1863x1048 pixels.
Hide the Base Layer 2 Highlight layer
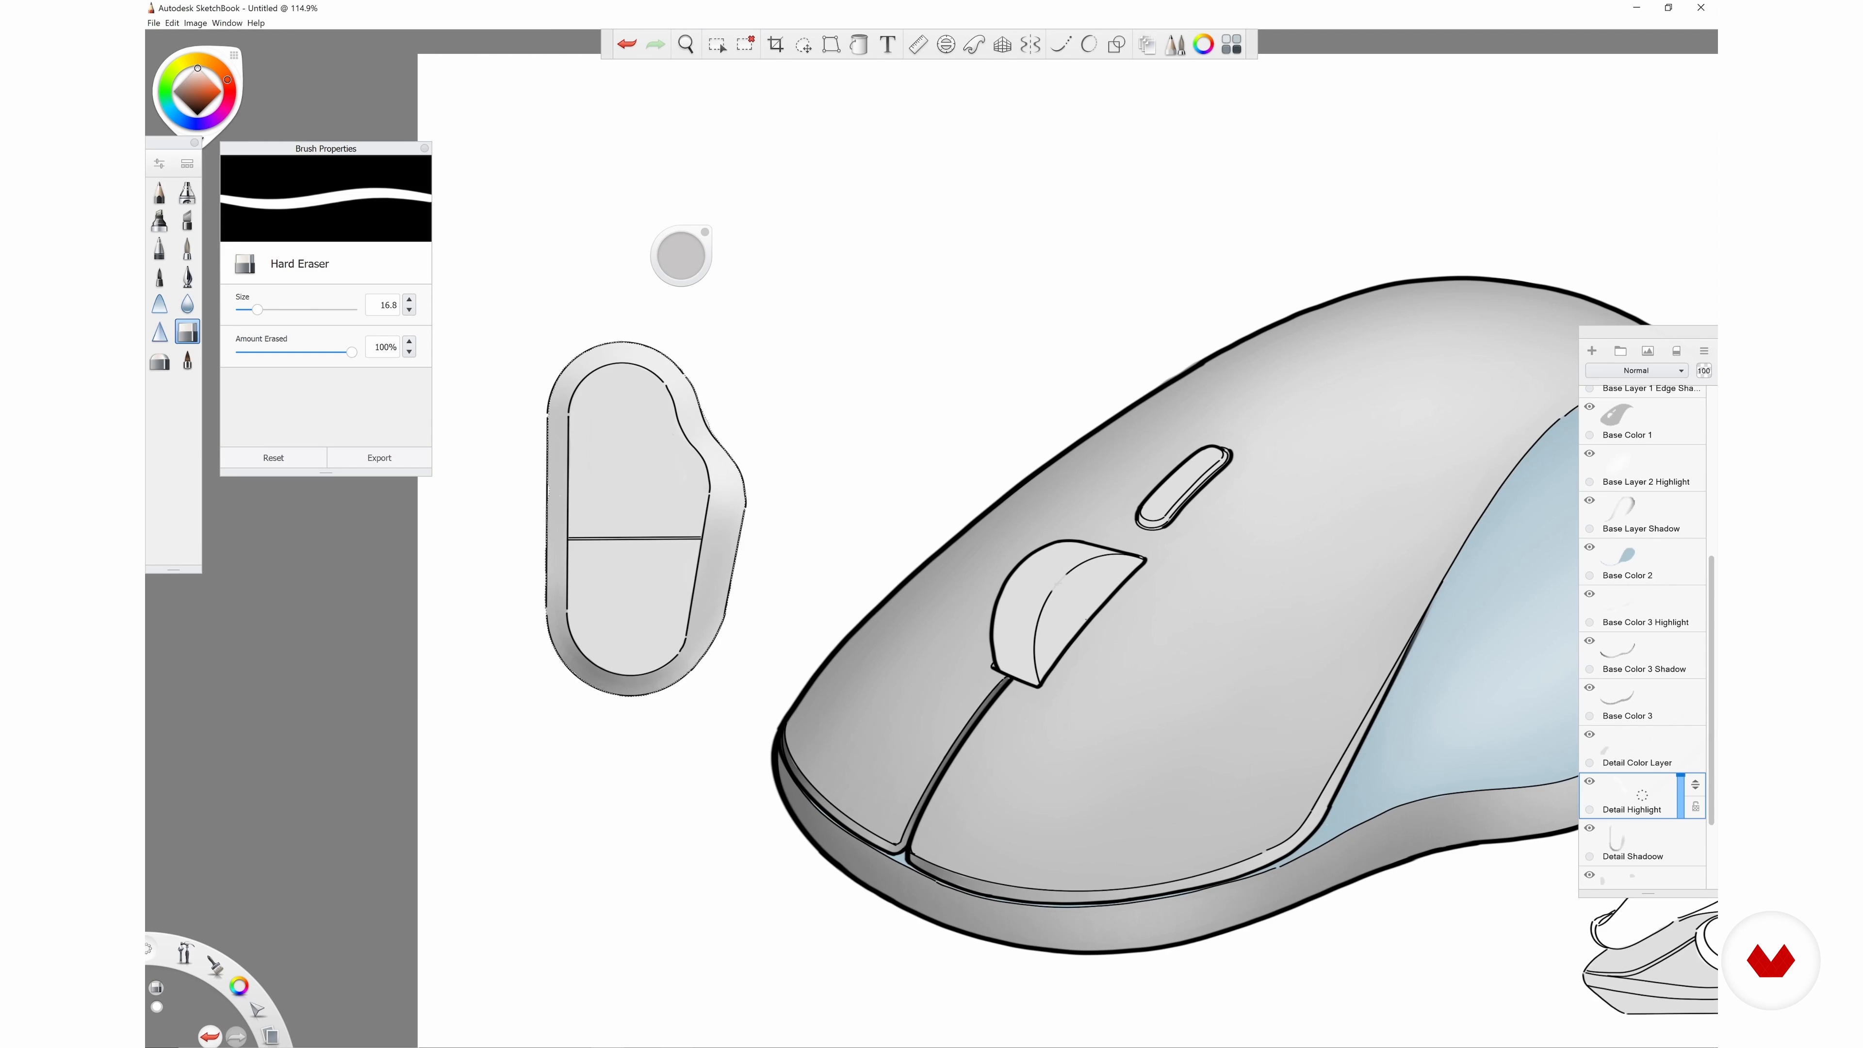(x=1590, y=454)
